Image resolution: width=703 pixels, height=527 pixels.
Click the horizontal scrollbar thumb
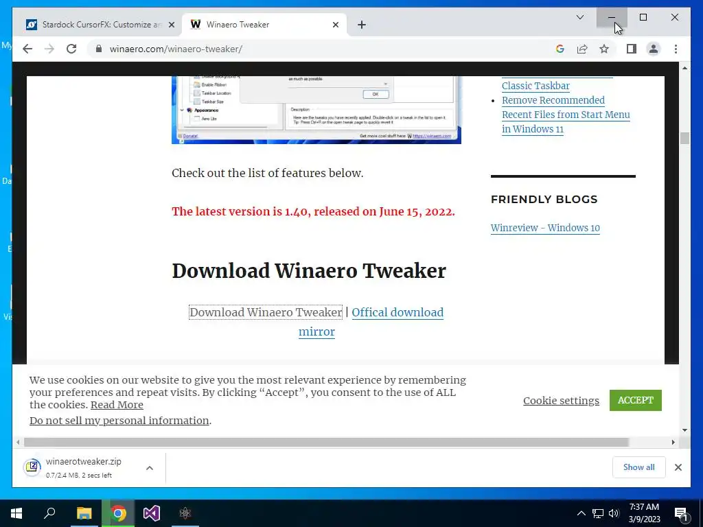326,443
